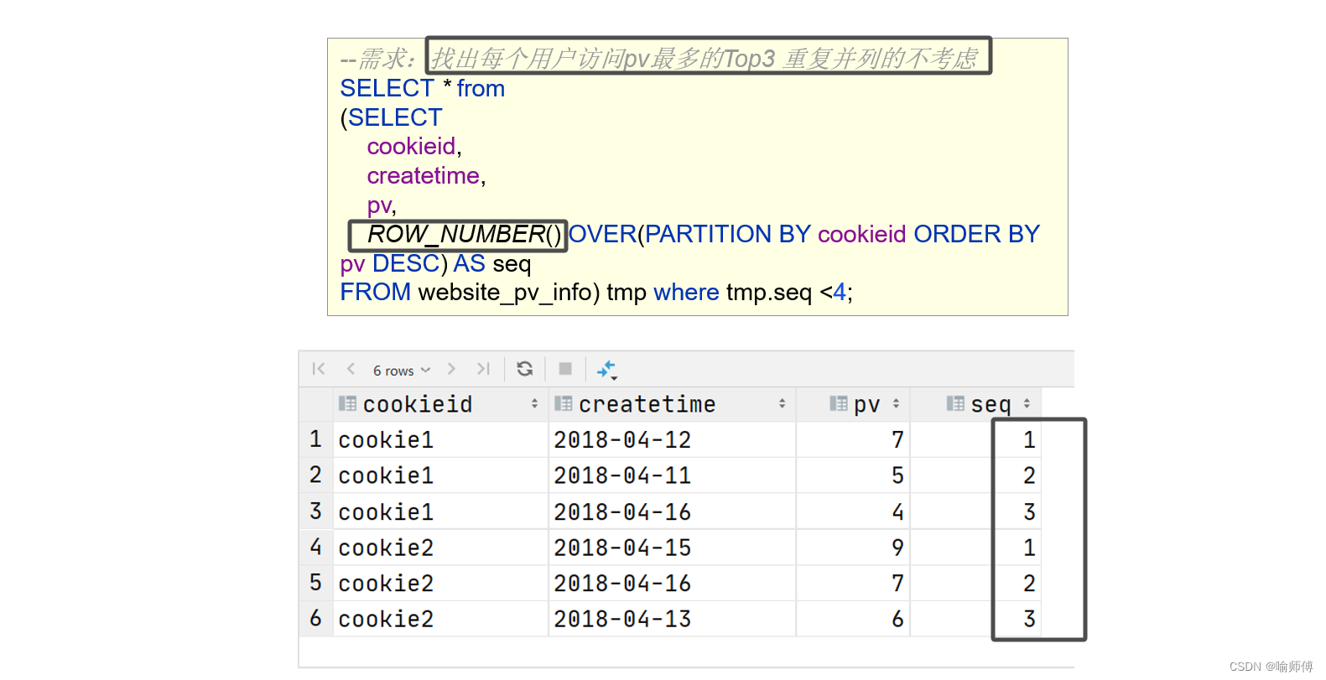The height and width of the screenshot is (680, 1326).
Task: Select cell '2018-04-13'
Action: pos(672,619)
